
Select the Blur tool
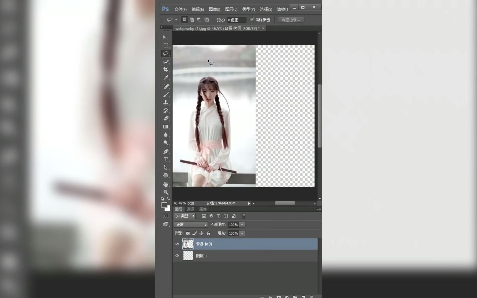[x=166, y=135]
